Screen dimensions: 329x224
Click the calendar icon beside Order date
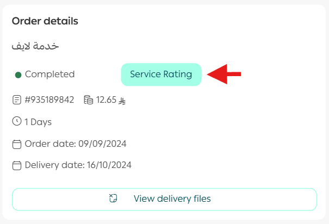17,144
